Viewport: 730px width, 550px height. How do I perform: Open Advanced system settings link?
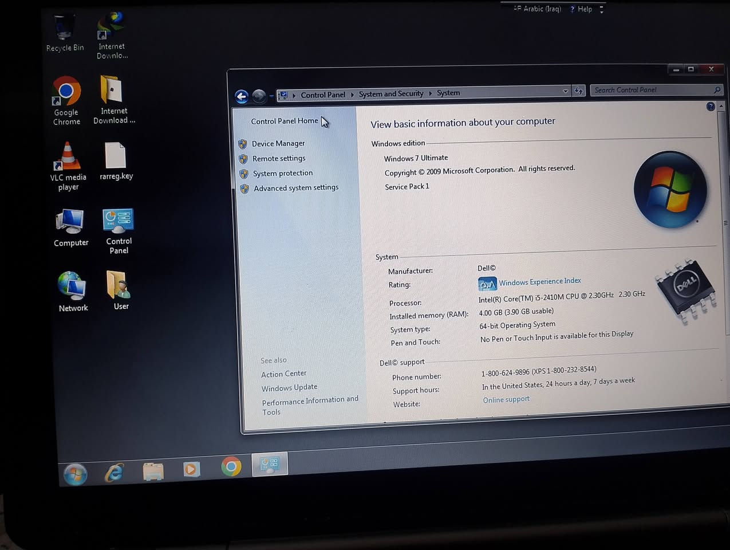point(296,188)
